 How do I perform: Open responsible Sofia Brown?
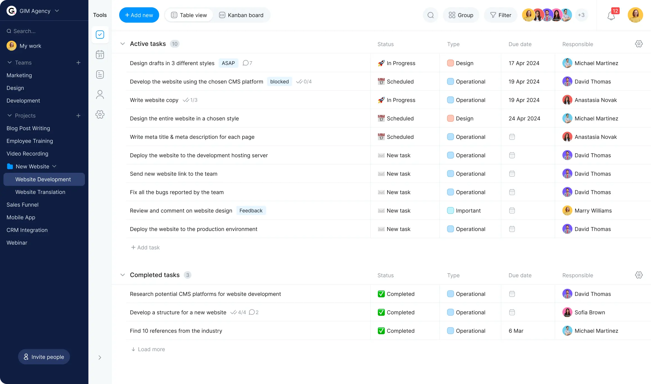click(584, 312)
